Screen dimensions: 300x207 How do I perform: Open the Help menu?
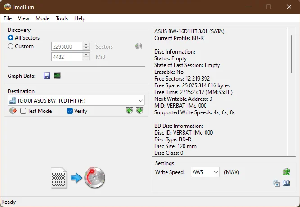point(80,18)
